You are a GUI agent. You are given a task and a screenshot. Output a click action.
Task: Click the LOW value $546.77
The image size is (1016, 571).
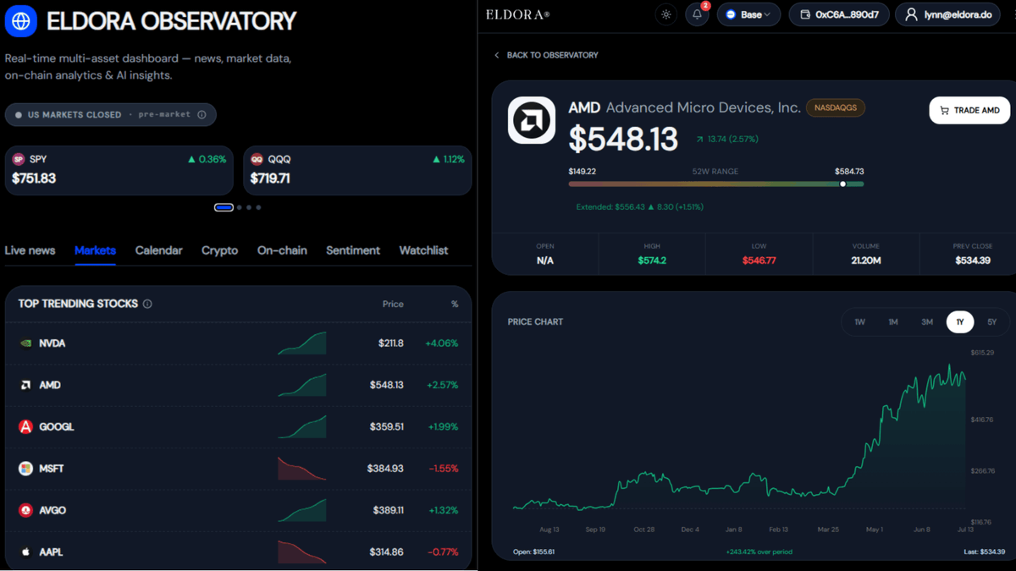click(x=759, y=261)
